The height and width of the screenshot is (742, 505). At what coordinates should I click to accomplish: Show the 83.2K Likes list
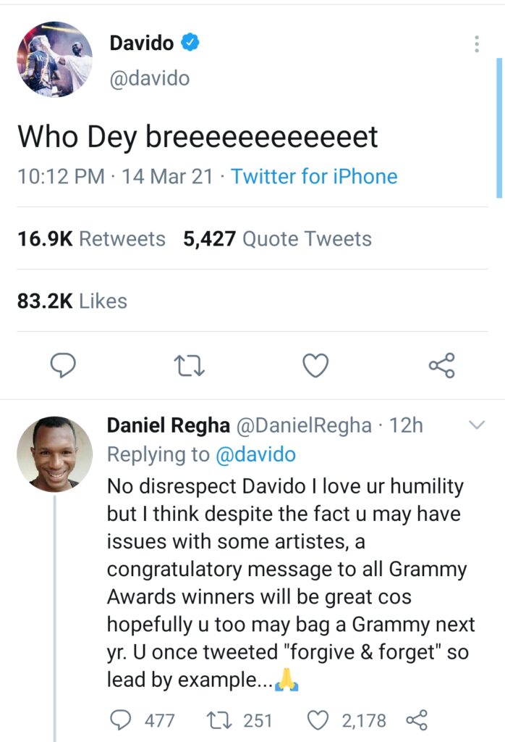[72, 301]
